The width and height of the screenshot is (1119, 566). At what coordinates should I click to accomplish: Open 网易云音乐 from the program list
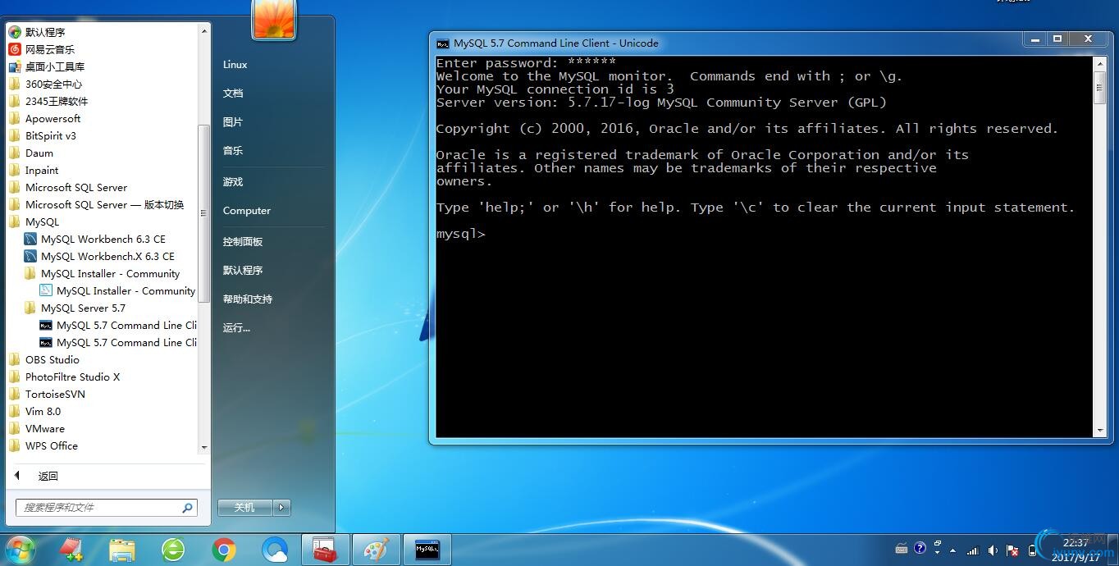click(49, 49)
